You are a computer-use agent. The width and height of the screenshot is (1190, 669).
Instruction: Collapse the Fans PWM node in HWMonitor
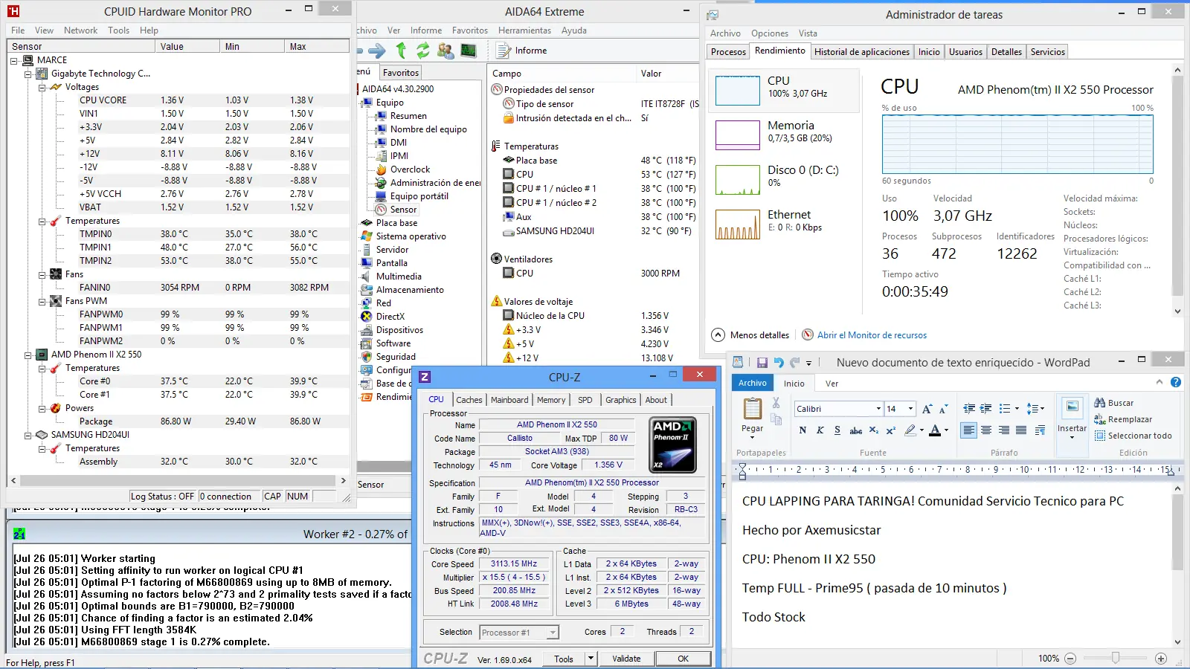tap(42, 301)
